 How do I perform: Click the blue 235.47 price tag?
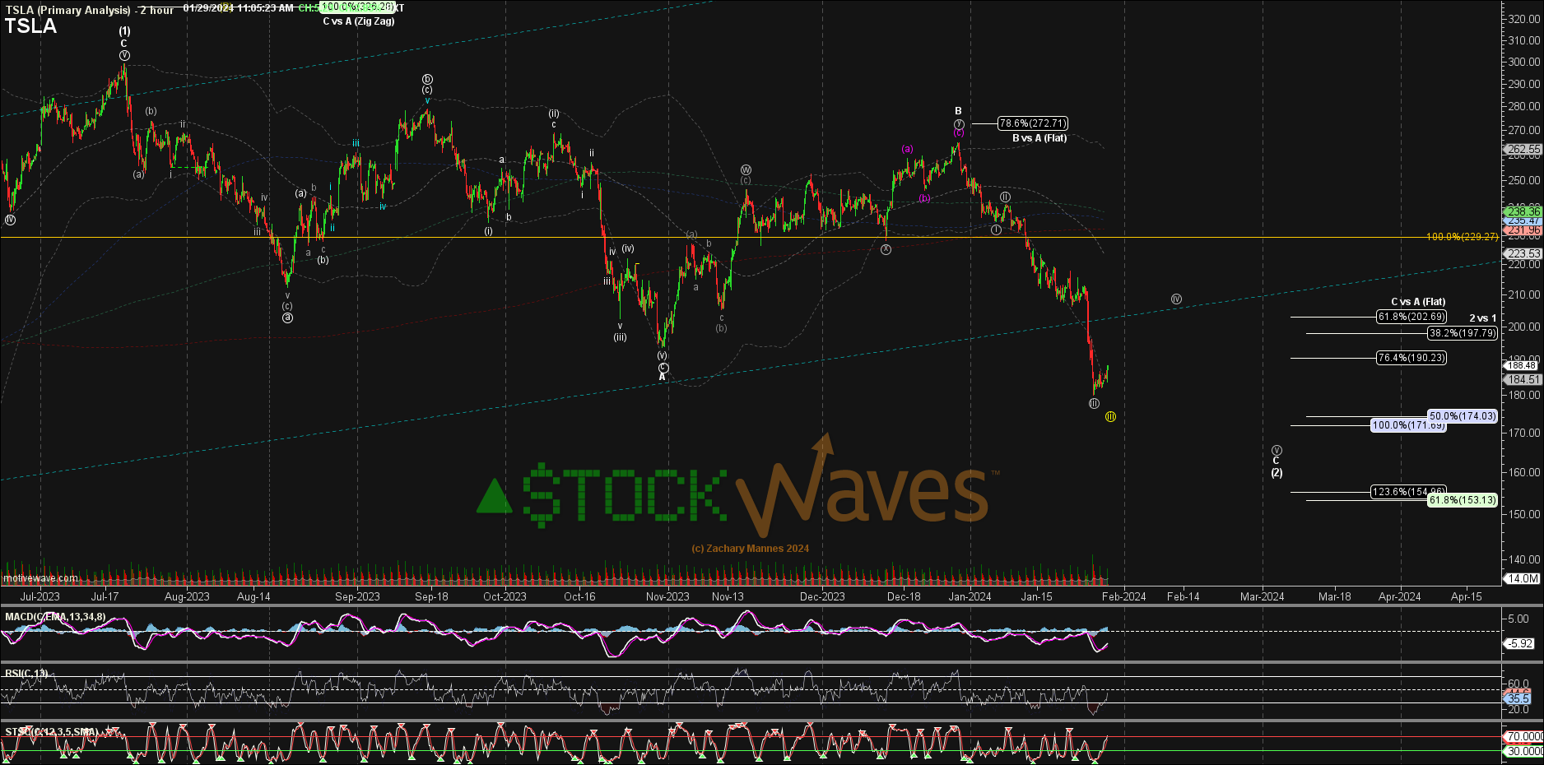pyautogui.click(x=1523, y=220)
